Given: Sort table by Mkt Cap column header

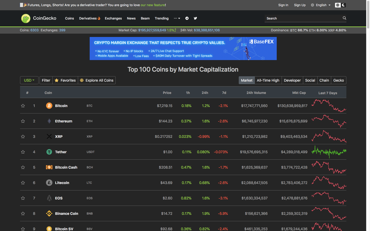Looking at the screenshot, I should (299, 93).
